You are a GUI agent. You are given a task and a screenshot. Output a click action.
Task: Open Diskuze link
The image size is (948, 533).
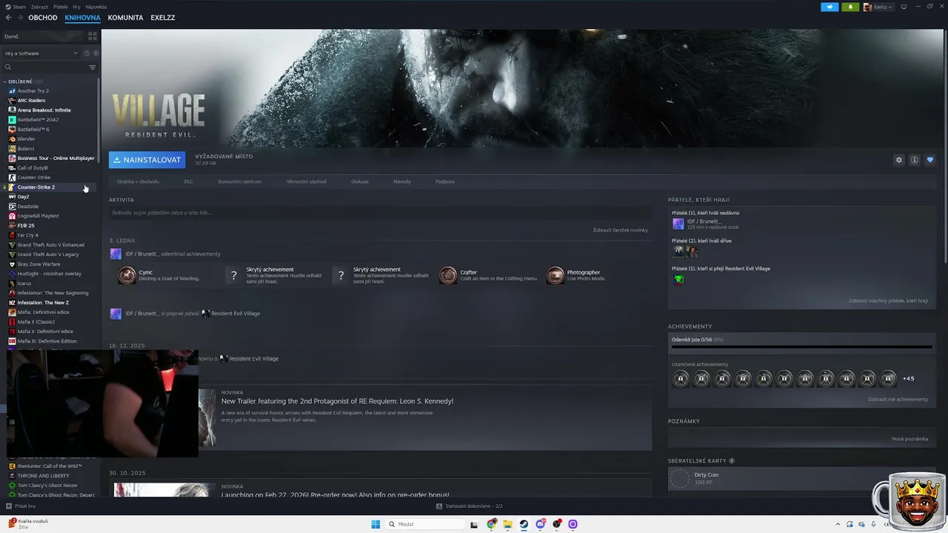click(x=360, y=181)
